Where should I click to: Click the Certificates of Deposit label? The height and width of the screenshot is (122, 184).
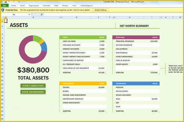click(x=73, y=60)
